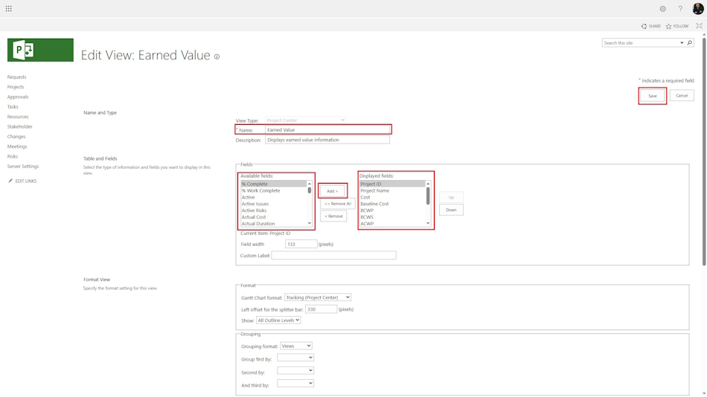Open the Gantt Chart format dropdown

[x=318, y=297]
